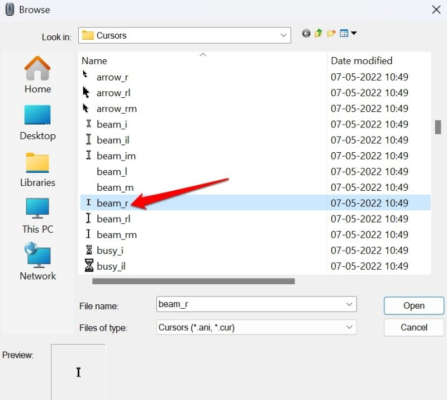Viewport: 447px width, 400px height.
Task: Select the busy_il cursor file
Action: 111,266
